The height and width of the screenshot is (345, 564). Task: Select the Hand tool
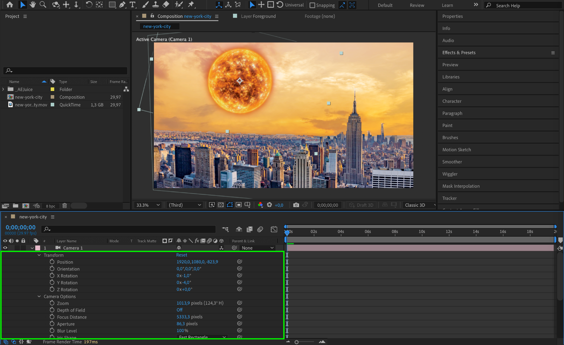tap(33, 5)
